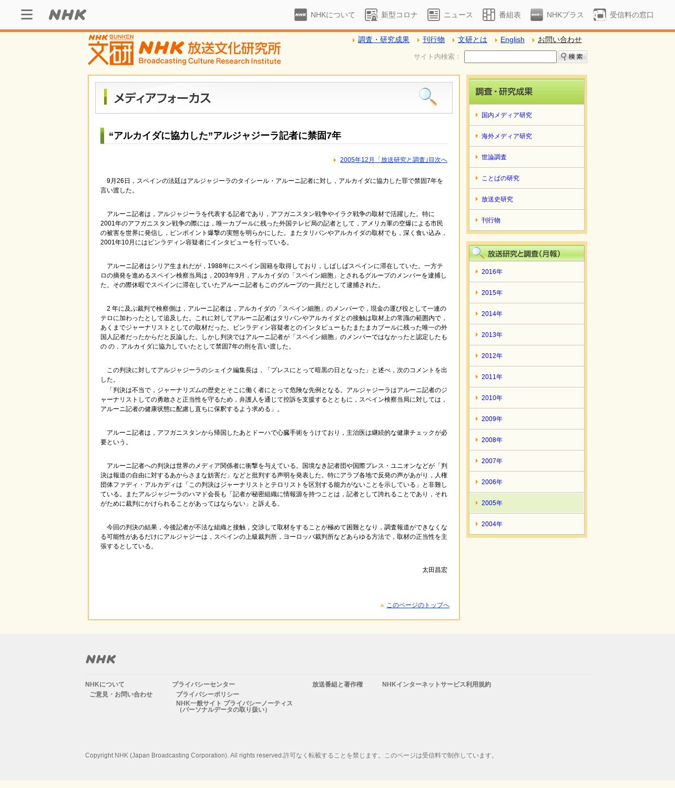This screenshot has height=788, width=675.
Task: Open 世論調査 in sidebar
Action: [x=527, y=157]
